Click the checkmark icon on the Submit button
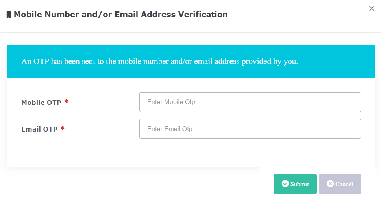 [285, 184]
